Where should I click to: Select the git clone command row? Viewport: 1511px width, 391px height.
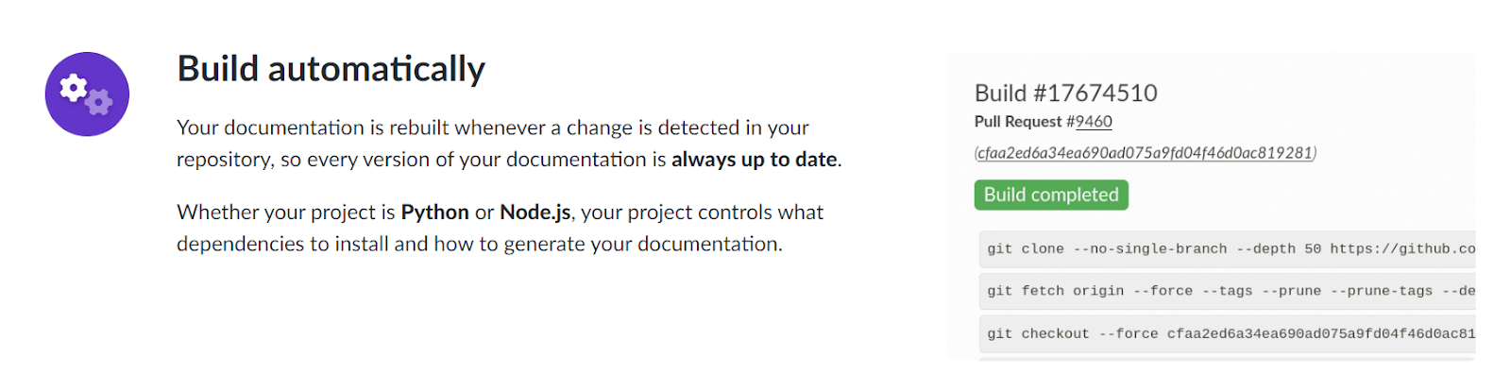(1228, 249)
